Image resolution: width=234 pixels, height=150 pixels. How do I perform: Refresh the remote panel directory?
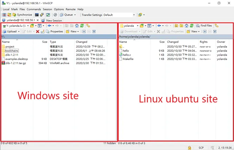[191, 26]
